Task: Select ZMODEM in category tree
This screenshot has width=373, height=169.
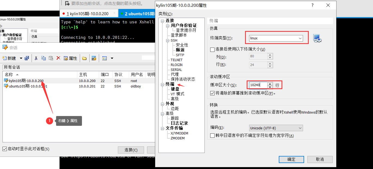Action: (x=178, y=138)
